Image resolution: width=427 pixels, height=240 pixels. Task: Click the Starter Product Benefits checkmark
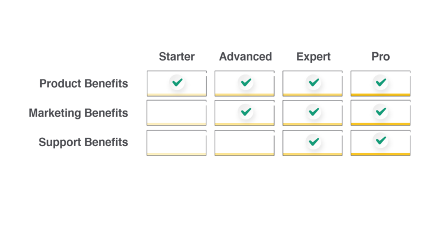click(177, 82)
